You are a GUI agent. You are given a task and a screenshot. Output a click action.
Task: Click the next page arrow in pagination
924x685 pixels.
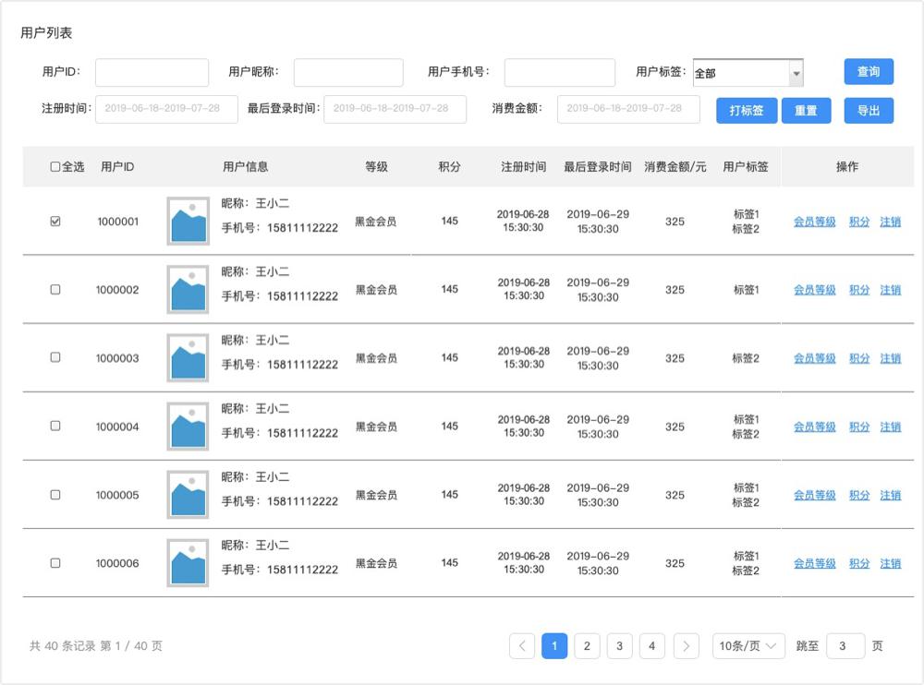pos(686,646)
